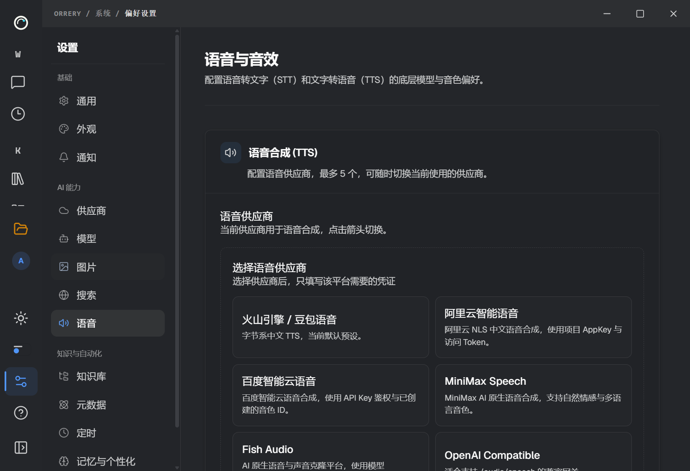Viewport: 690px width, 471px height.
Task: Open the 供应商 settings page
Action: coord(108,211)
